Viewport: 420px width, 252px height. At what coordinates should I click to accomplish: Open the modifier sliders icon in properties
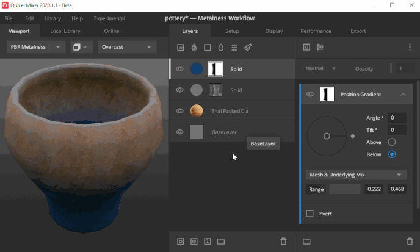click(x=320, y=47)
